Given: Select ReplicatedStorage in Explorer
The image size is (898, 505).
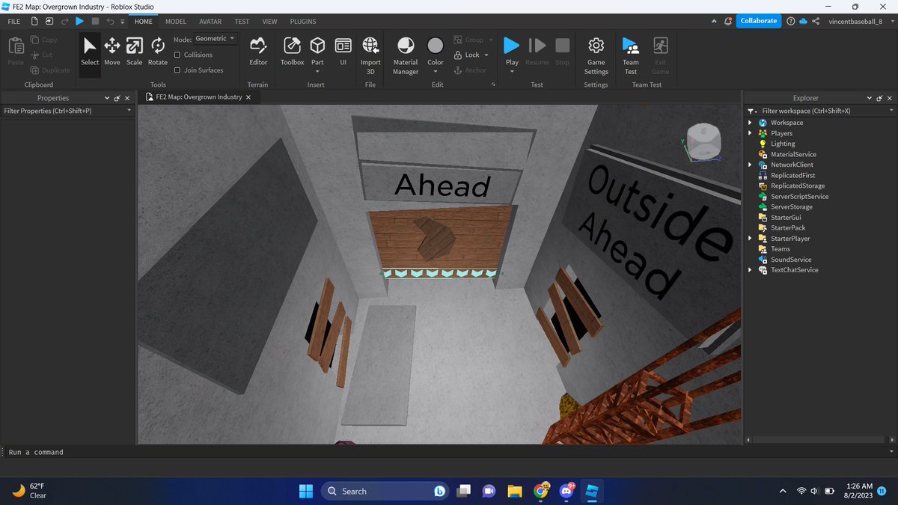Looking at the screenshot, I should tap(798, 186).
